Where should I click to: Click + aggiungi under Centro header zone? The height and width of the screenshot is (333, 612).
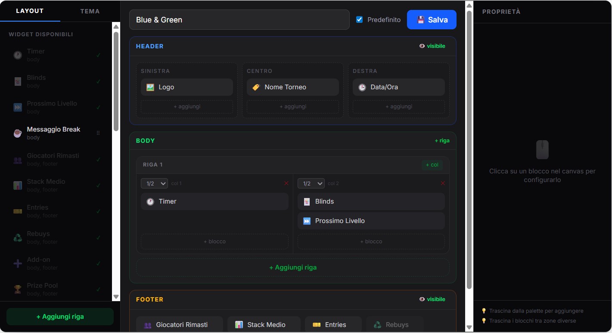click(x=293, y=107)
